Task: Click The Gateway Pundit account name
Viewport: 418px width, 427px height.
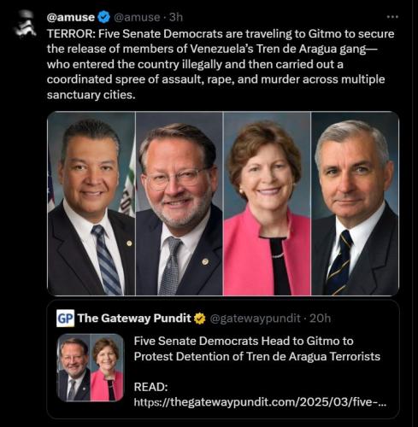Action: coord(134,319)
